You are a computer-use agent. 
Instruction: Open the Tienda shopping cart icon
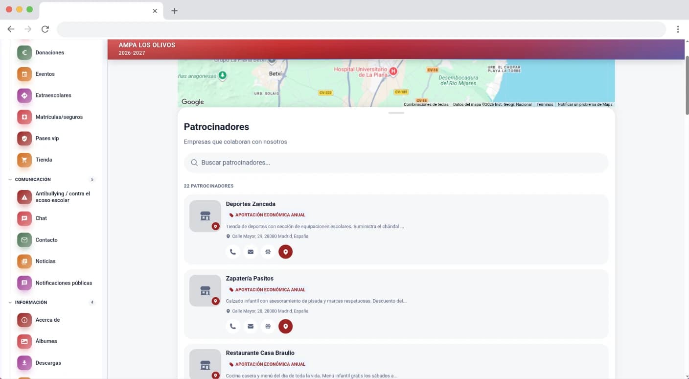24,160
